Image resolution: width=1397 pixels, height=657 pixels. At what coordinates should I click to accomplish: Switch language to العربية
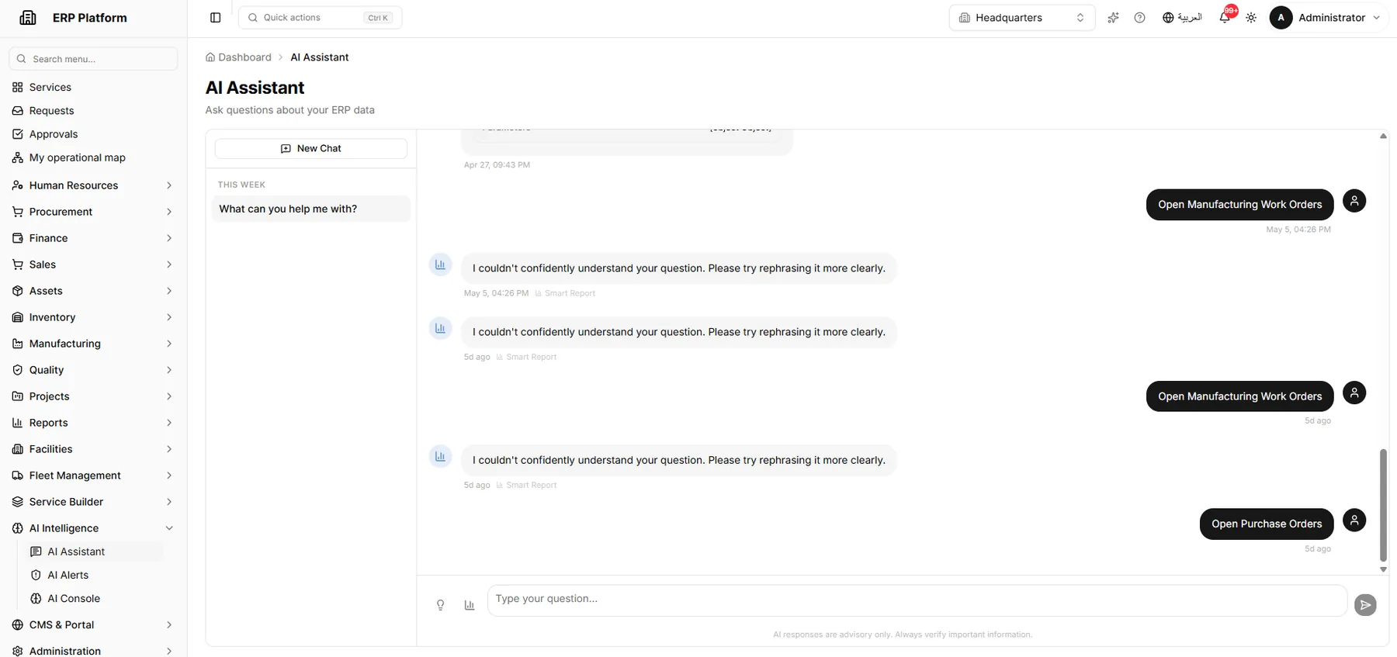1182,18
